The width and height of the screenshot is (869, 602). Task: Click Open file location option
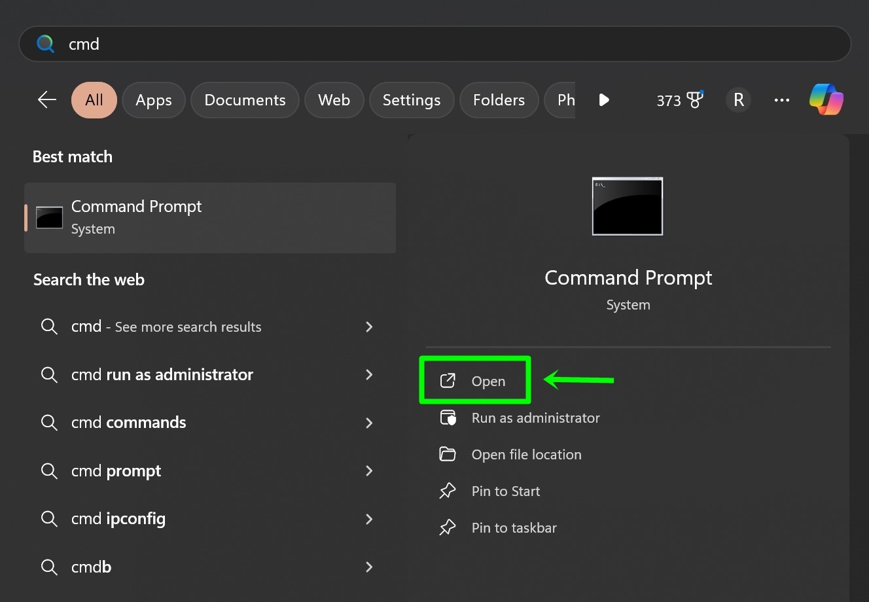526,455
